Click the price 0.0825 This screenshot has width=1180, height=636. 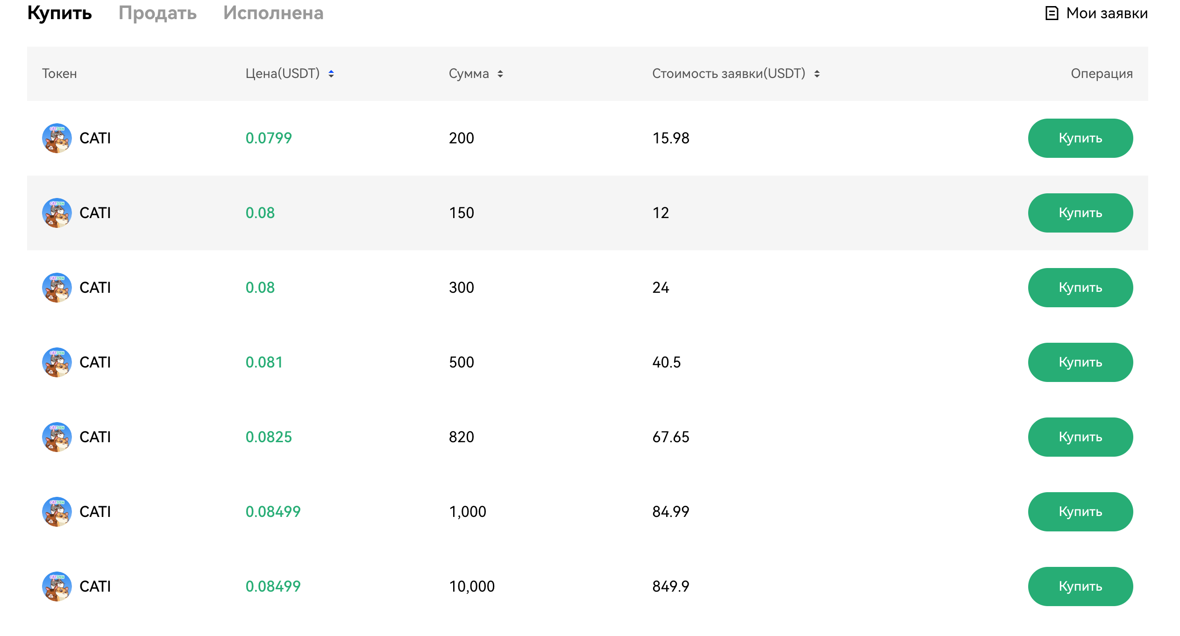[x=269, y=437]
